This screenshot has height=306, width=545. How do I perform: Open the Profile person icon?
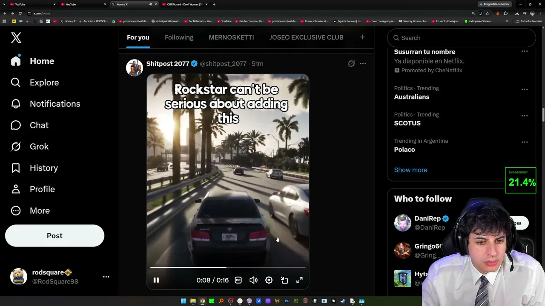tap(16, 189)
